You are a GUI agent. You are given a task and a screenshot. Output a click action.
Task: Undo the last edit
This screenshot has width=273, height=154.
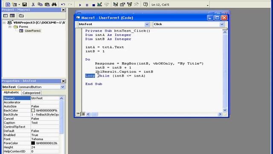(63, 5)
